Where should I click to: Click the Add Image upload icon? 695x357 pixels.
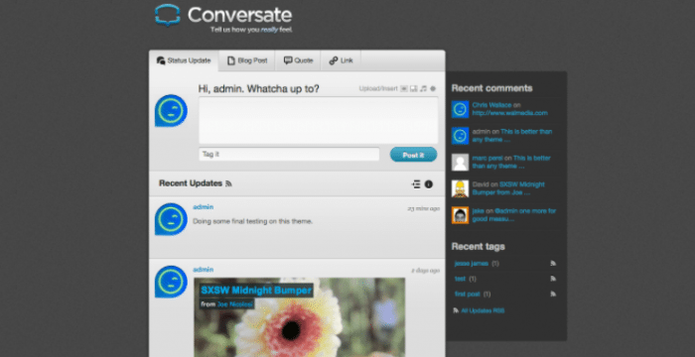tap(404, 88)
